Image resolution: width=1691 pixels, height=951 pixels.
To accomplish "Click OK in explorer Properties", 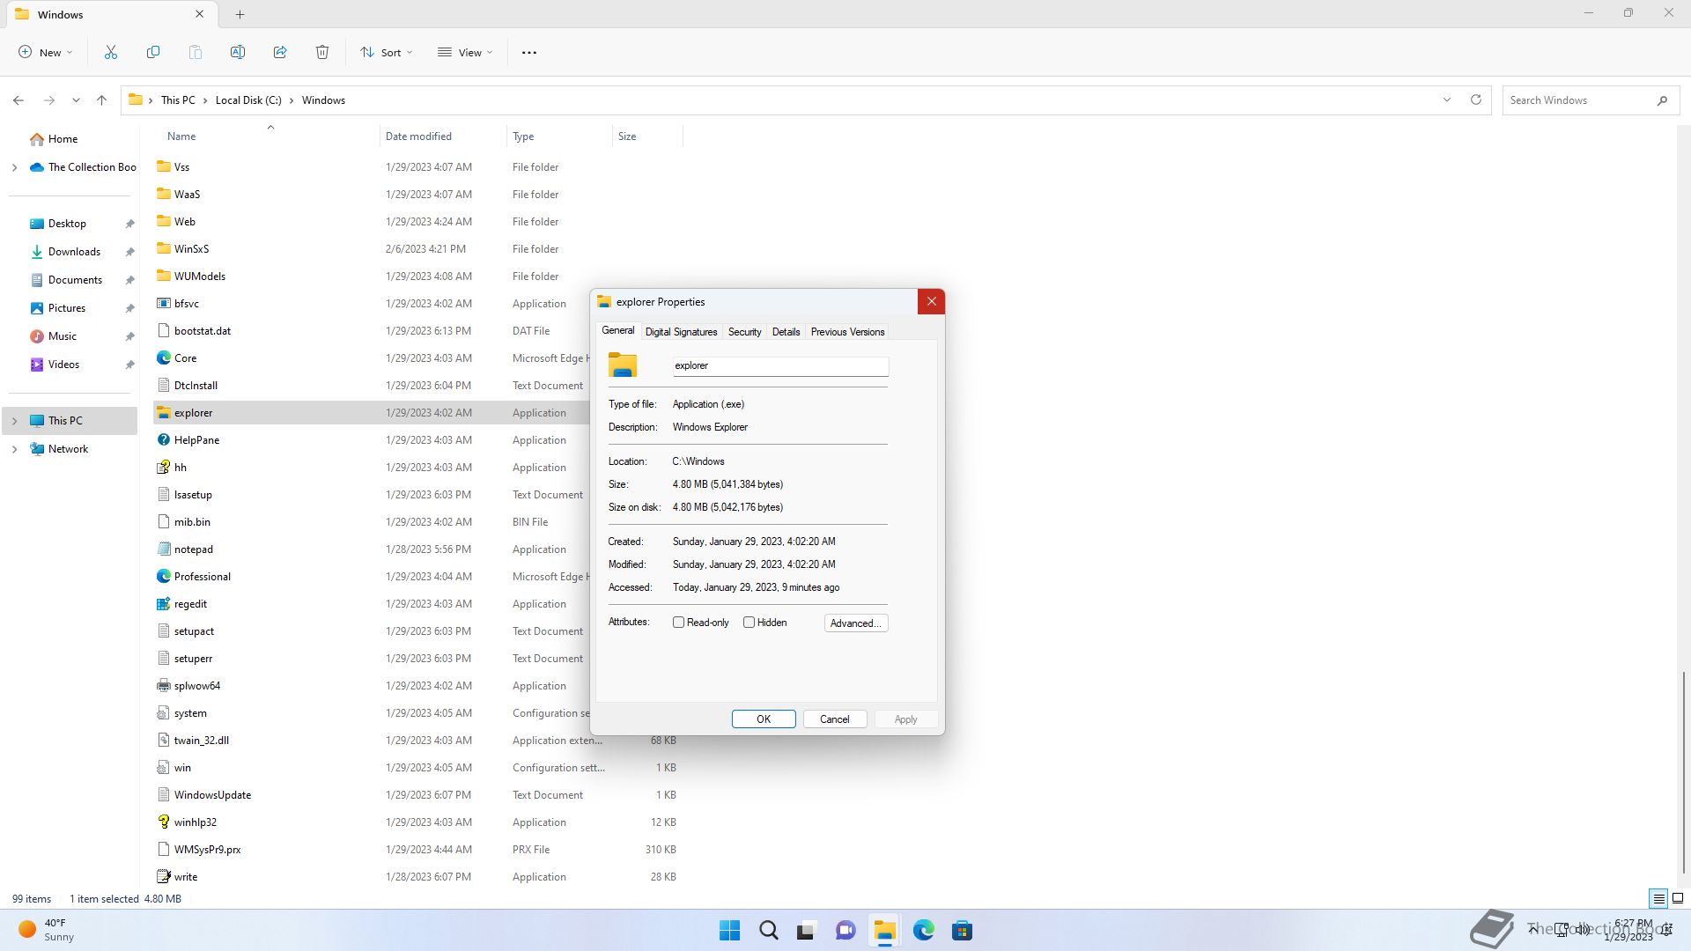I will 764,719.
